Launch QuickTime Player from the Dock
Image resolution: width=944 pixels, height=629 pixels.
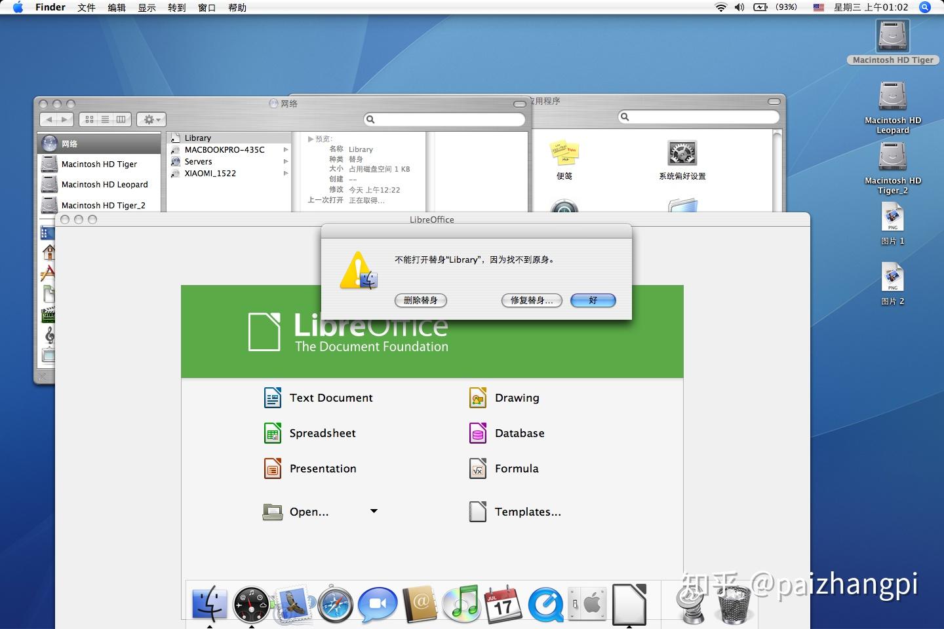click(x=545, y=604)
